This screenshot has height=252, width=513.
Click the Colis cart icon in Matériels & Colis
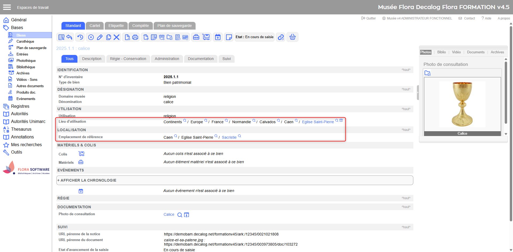(x=81, y=154)
